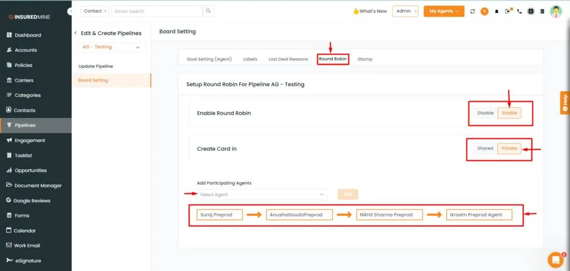Switch to Goal Setting (Agent) tab
This screenshot has height=271, width=570.
tap(209, 59)
